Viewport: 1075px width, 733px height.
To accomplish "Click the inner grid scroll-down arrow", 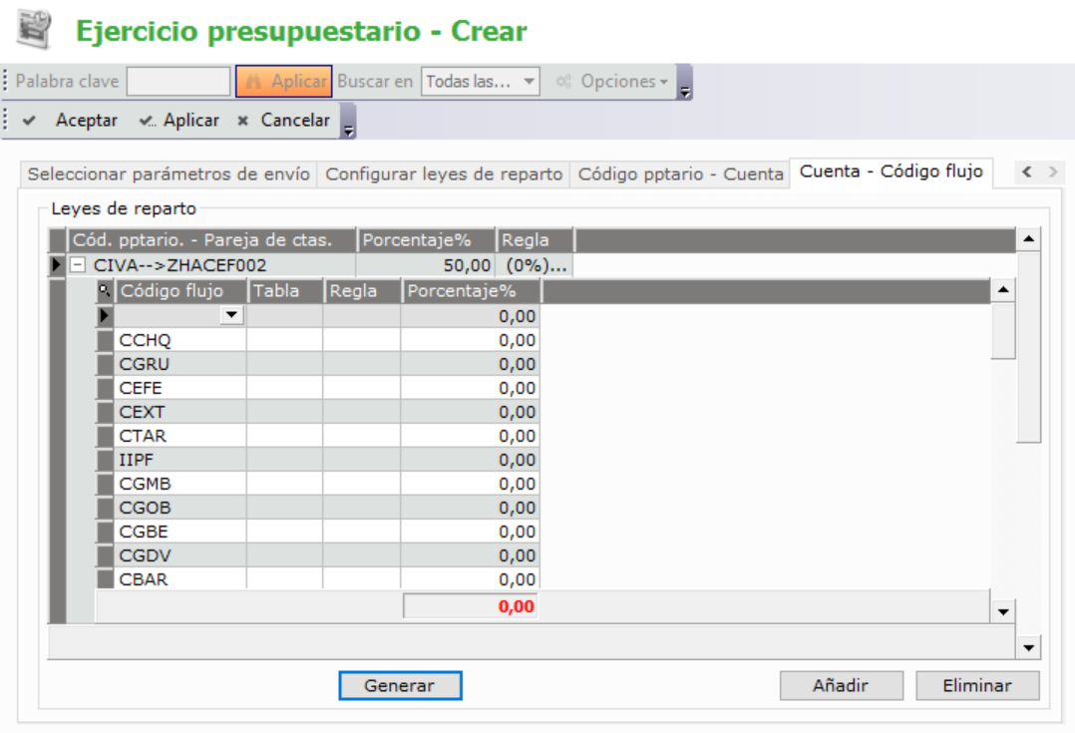I will 1003,611.
